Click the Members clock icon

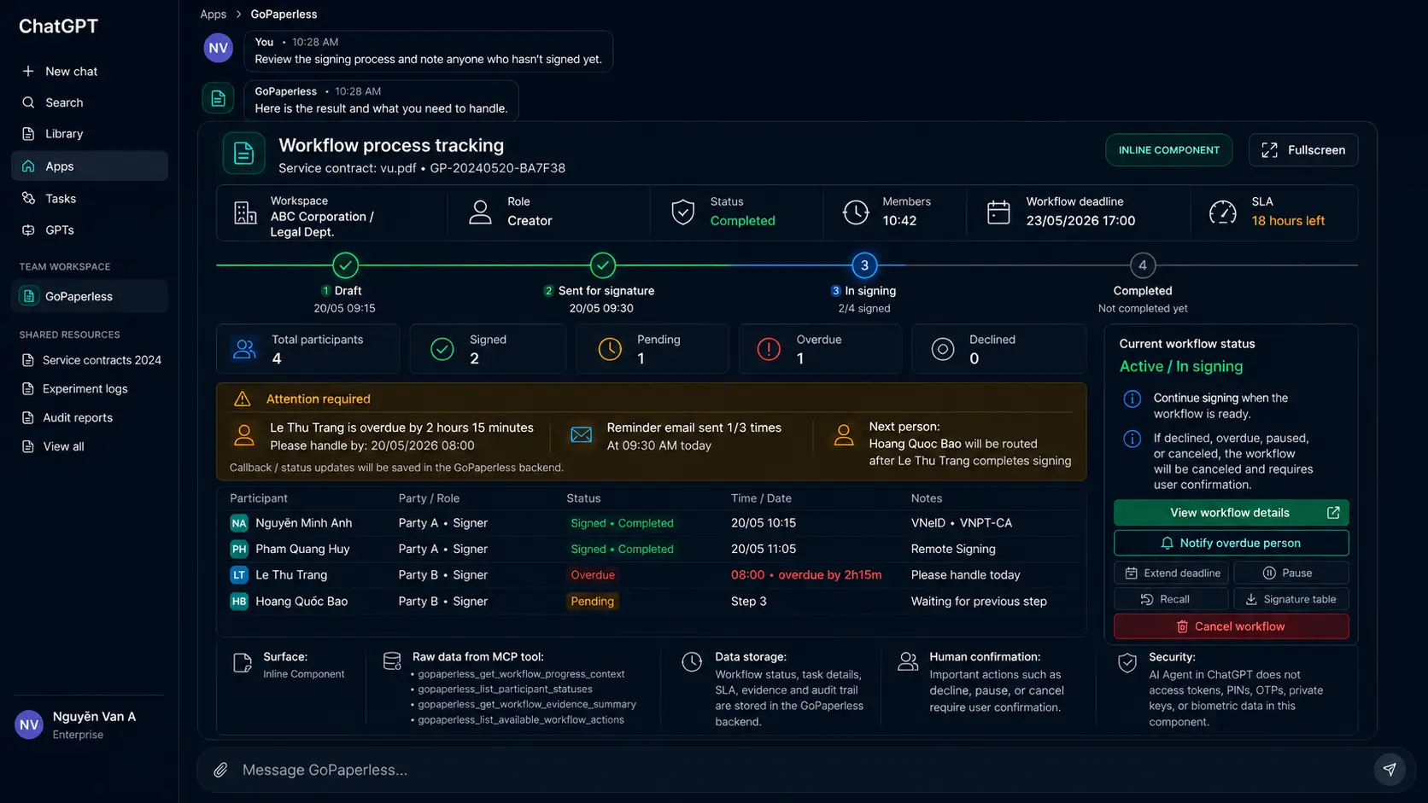[856, 212]
